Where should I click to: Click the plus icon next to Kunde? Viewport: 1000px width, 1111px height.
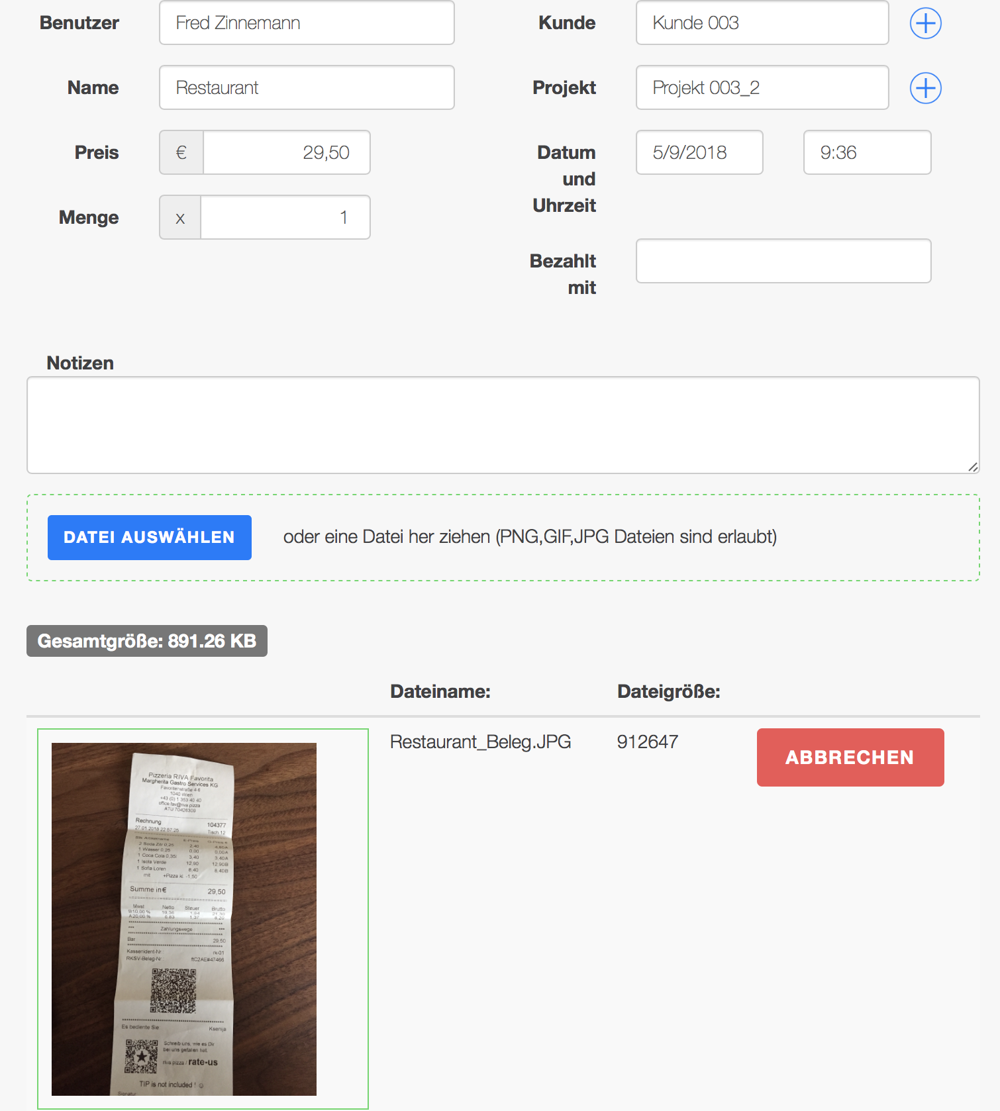coord(925,23)
